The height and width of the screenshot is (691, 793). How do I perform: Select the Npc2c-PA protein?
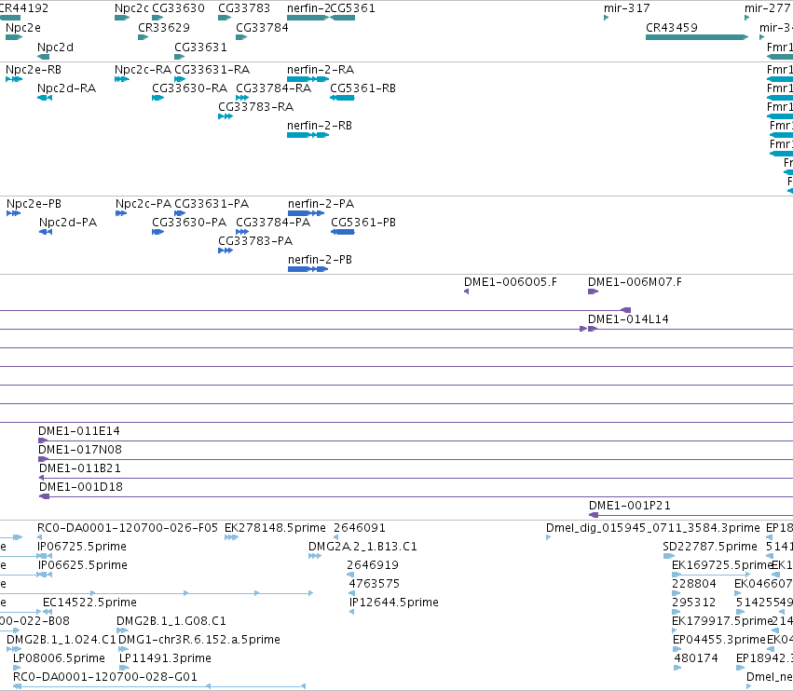tap(121, 213)
